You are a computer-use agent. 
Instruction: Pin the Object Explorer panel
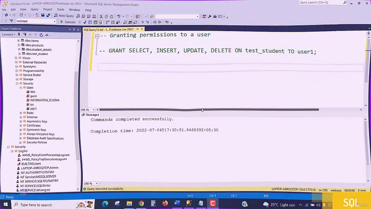(x=74, y=29)
